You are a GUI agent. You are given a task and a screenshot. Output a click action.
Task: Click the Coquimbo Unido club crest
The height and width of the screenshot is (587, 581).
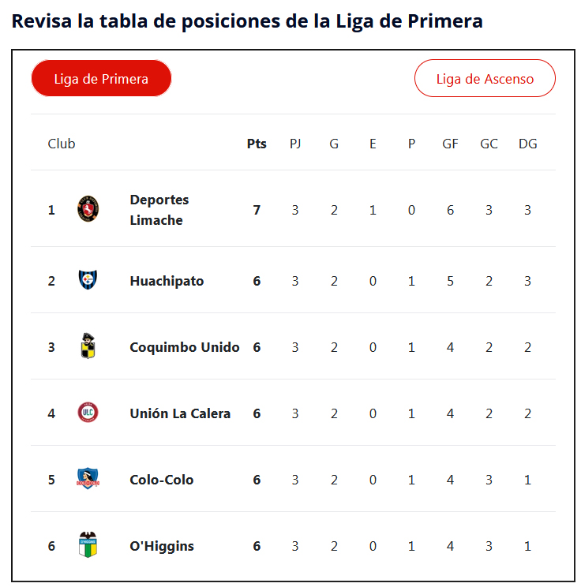[88, 346]
